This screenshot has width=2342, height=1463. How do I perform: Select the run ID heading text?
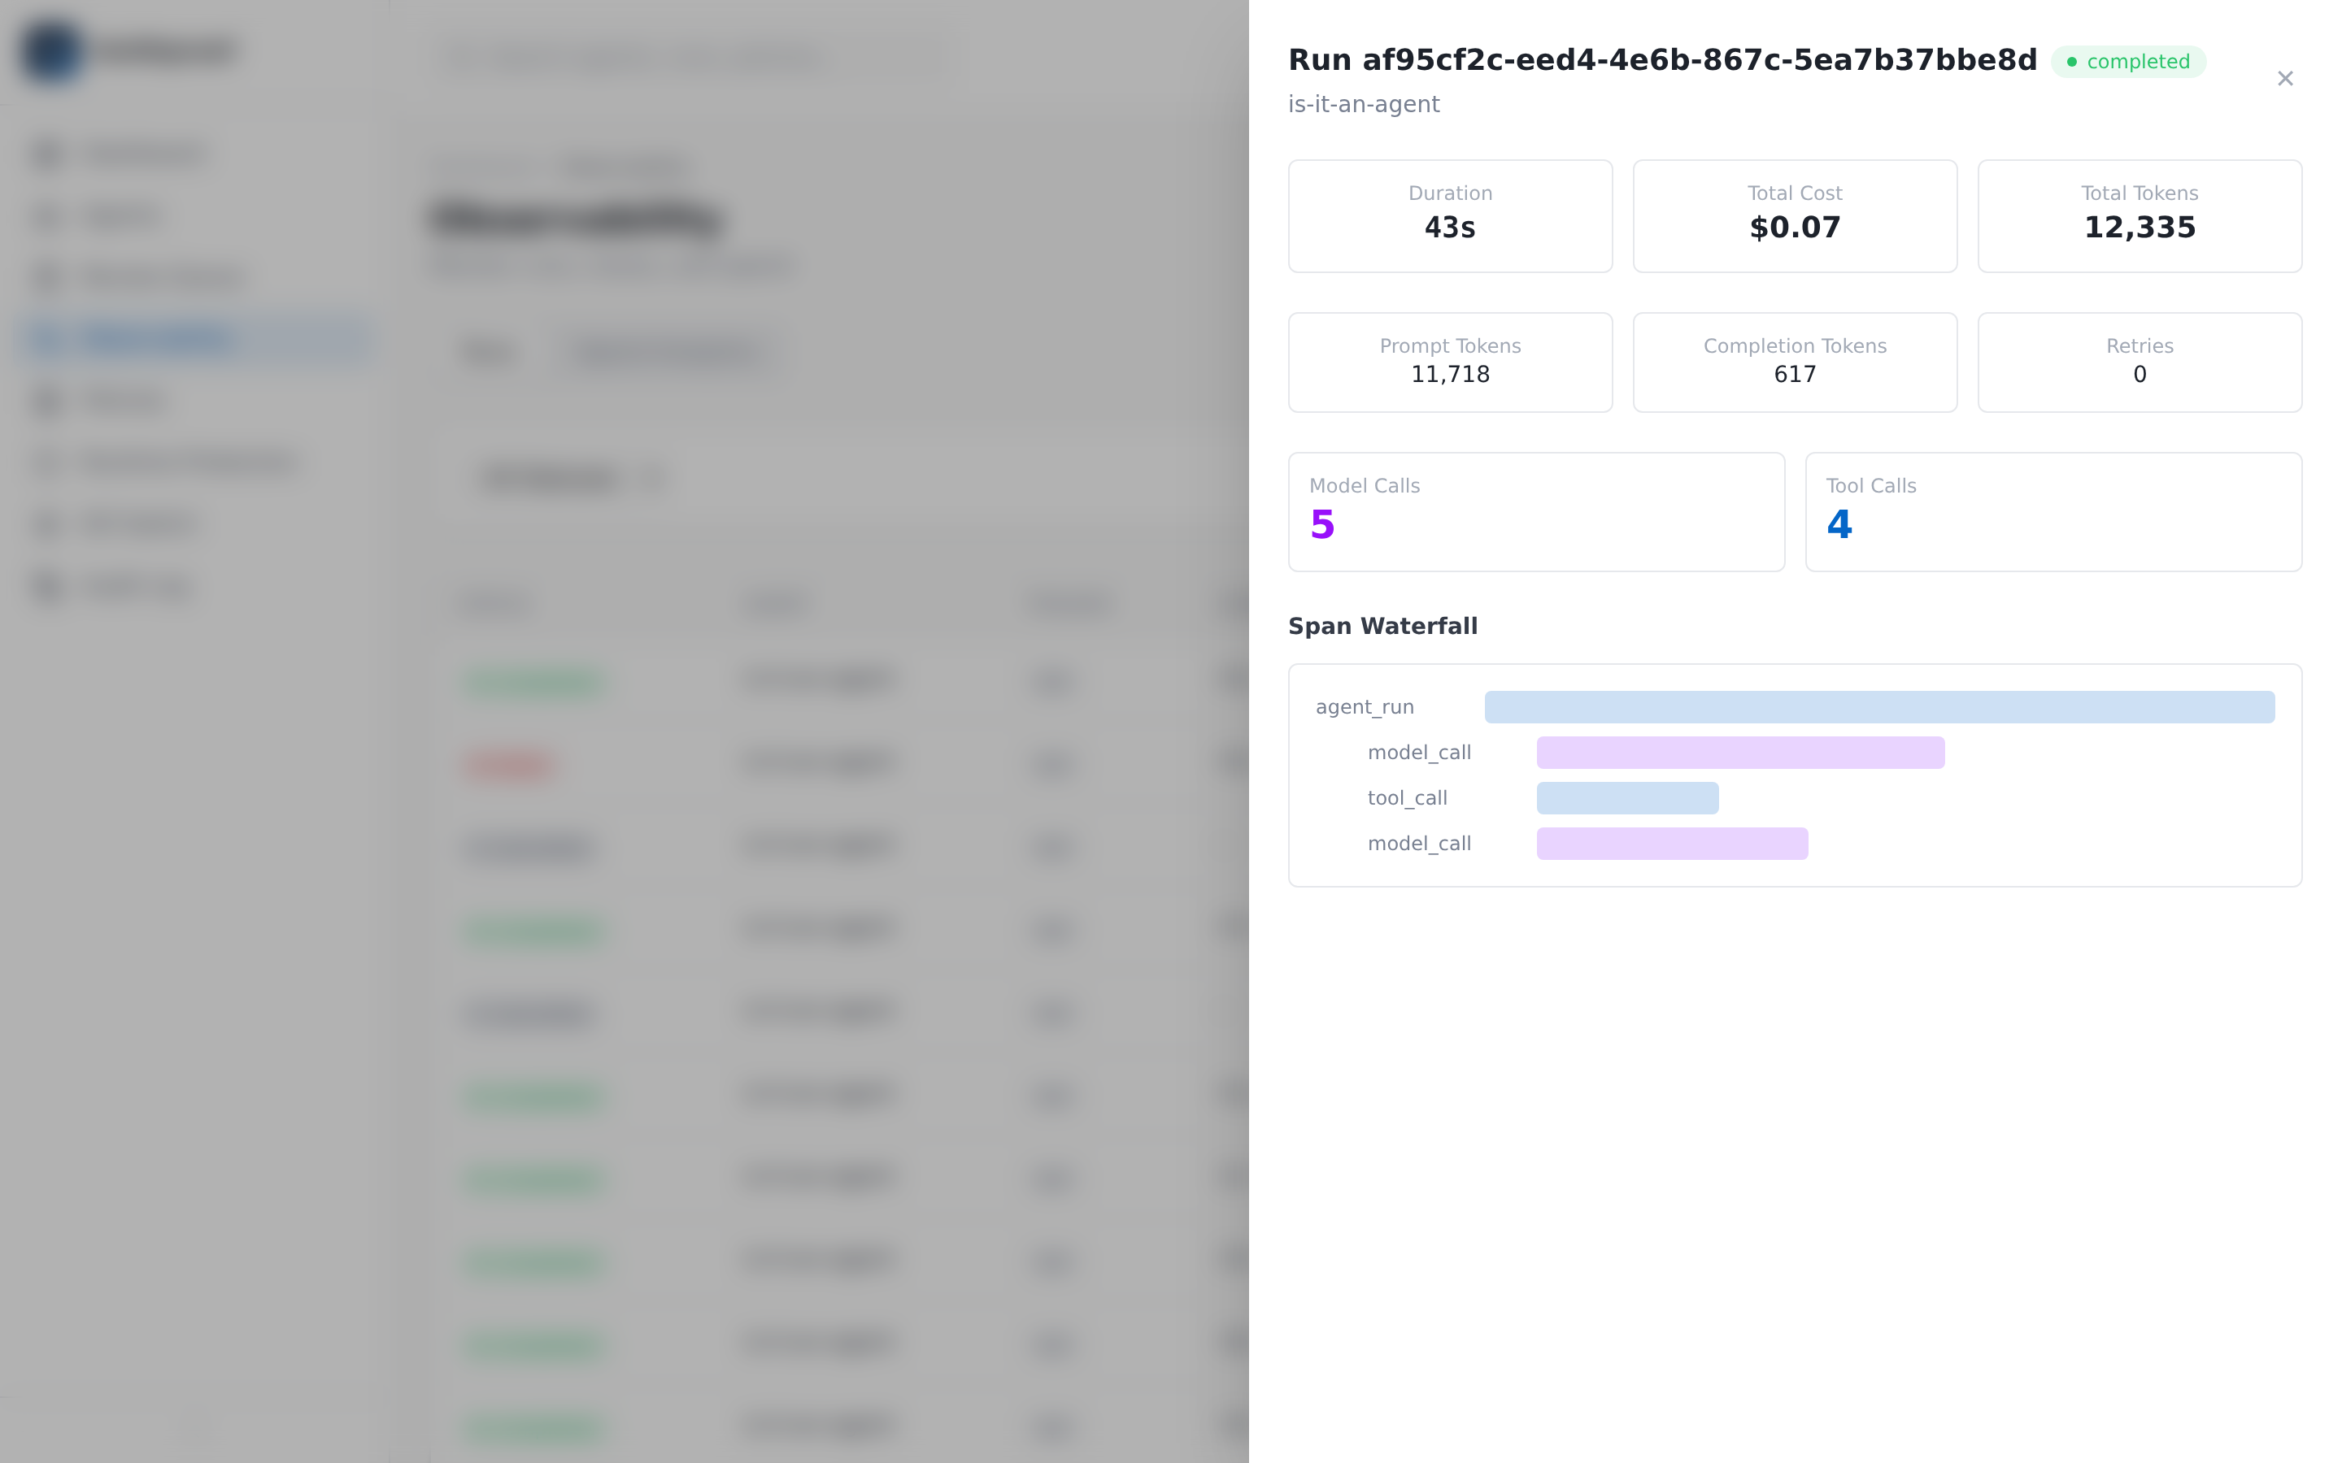(1661, 60)
